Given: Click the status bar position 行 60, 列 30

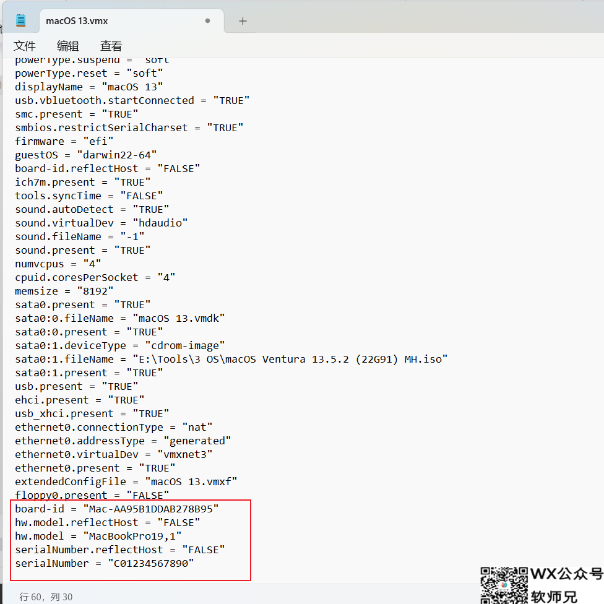Looking at the screenshot, I should pos(46,597).
